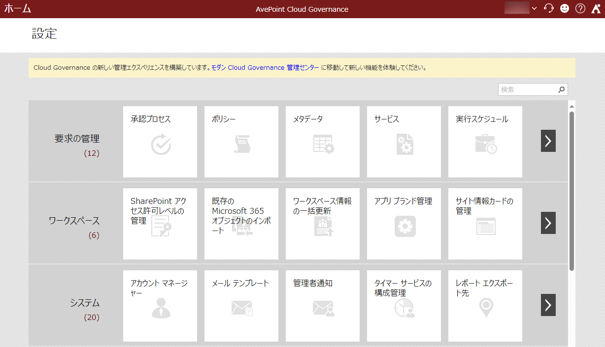Click the 設定 page heading
The width and height of the screenshot is (605, 347).
click(45, 33)
